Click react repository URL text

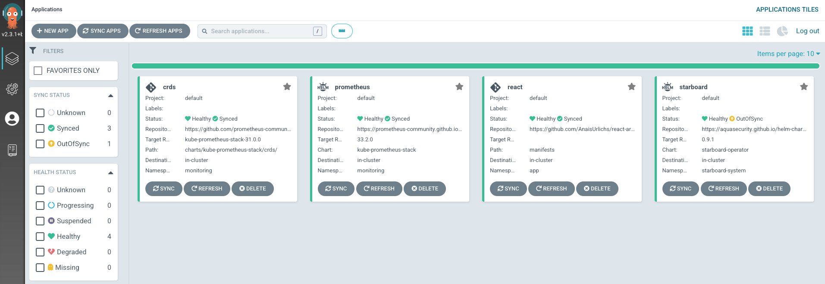pyautogui.click(x=582, y=129)
